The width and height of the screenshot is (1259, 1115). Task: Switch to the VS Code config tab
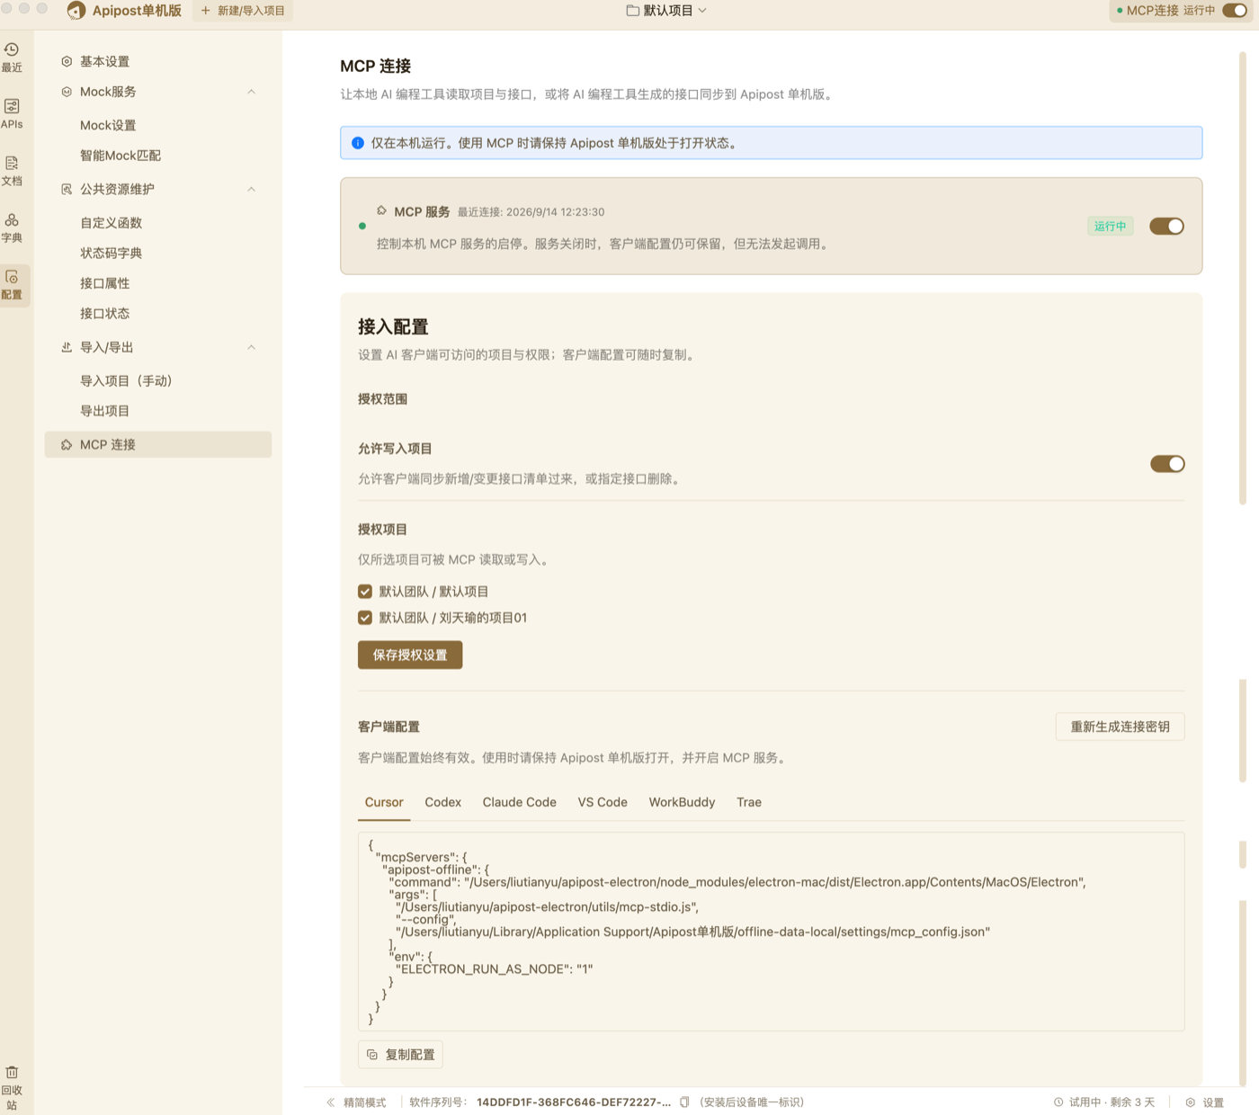[603, 802]
